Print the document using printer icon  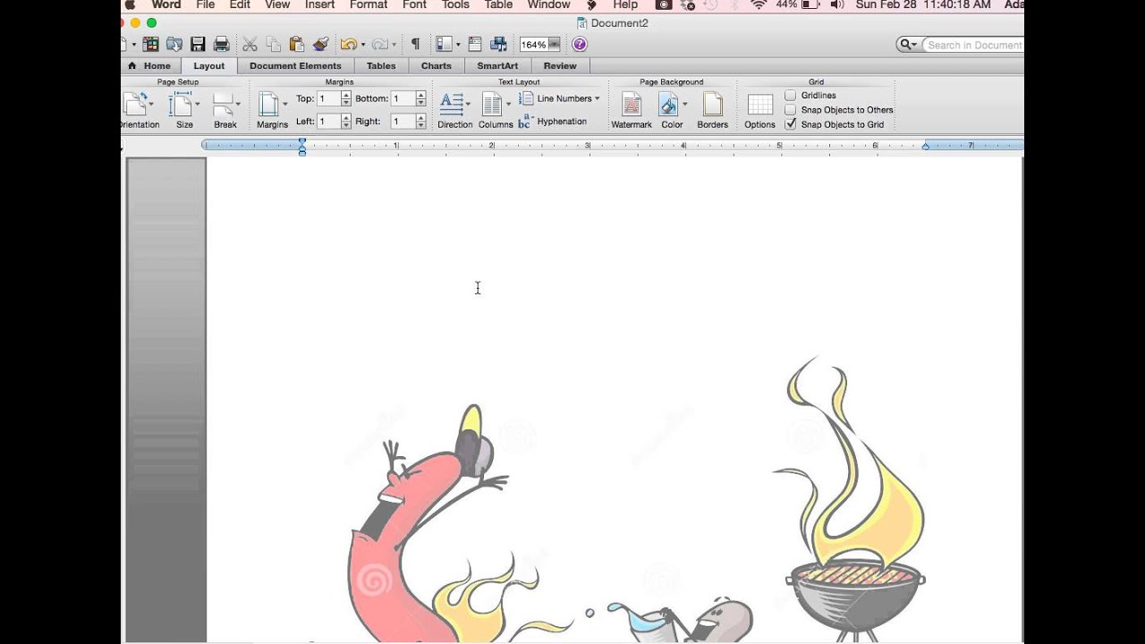(x=221, y=44)
